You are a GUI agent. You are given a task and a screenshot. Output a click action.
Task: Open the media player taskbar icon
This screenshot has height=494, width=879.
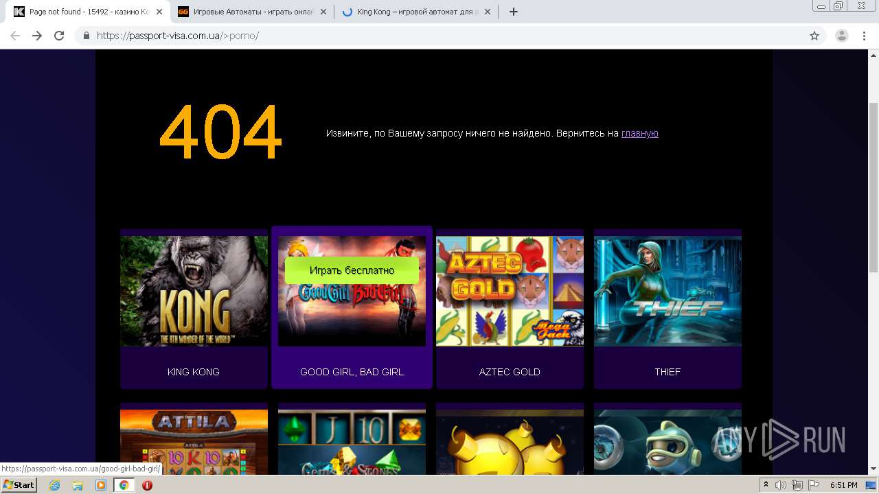point(101,485)
